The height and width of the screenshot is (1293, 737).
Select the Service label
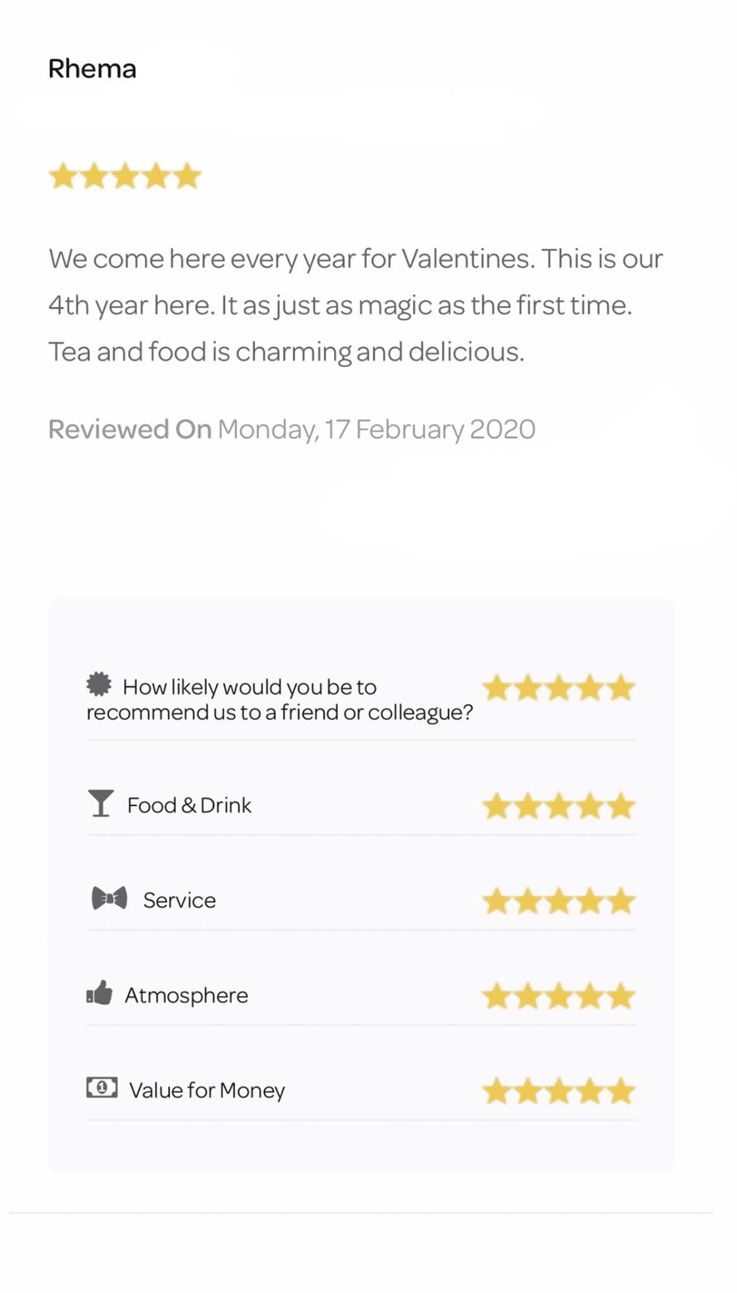coord(179,900)
